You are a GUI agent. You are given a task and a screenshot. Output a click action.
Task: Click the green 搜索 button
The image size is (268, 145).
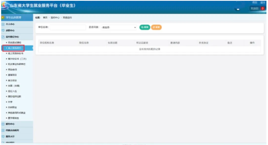[x=145, y=27]
